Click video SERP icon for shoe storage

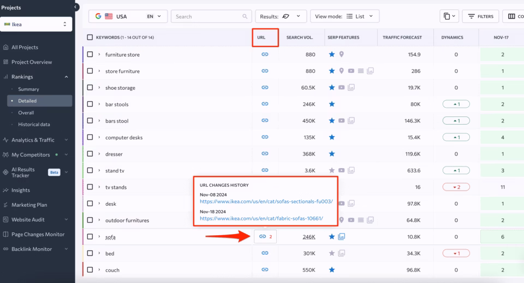341,87
